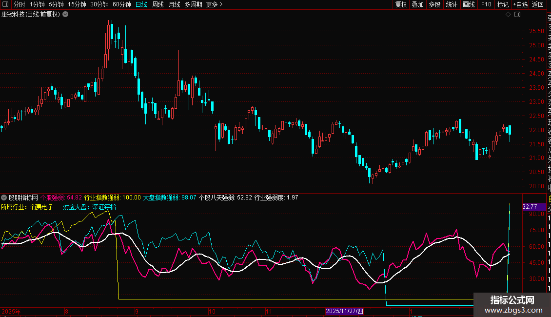
Task: Open the 叠加 overlay tool
Action: tap(417, 4)
